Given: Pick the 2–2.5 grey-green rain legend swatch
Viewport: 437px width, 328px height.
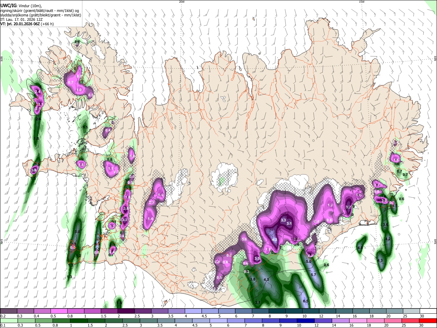Looking at the screenshot, I should (x=114, y=320).
